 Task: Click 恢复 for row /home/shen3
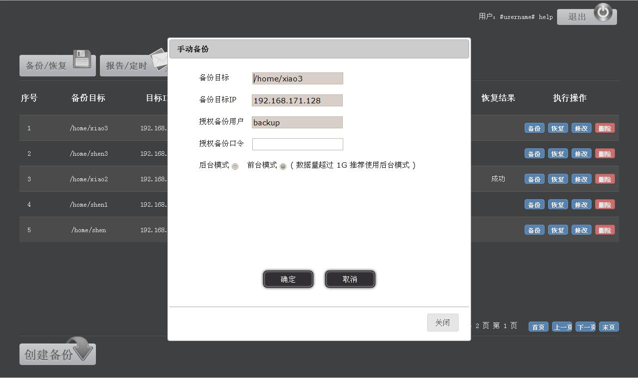click(x=558, y=154)
